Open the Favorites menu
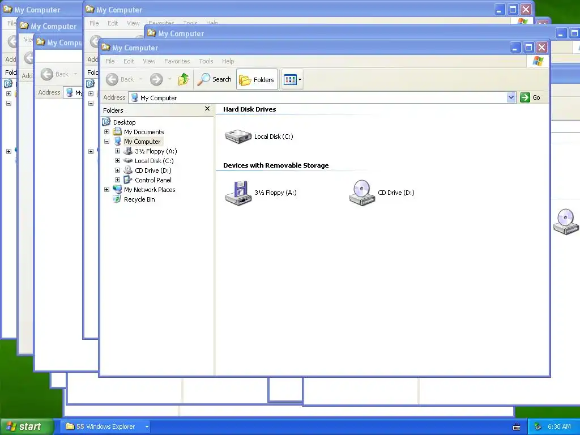This screenshot has height=435, width=580. 177,61
